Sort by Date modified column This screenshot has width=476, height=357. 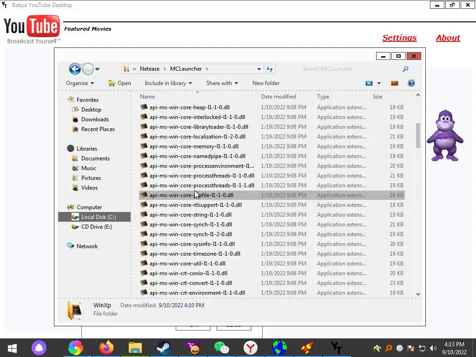point(278,97)
